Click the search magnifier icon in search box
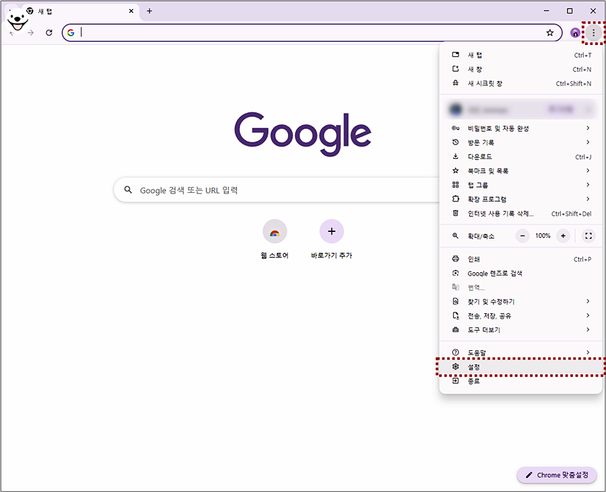The height and width of the screenshot is (492, 606). (x=128, y=190)
